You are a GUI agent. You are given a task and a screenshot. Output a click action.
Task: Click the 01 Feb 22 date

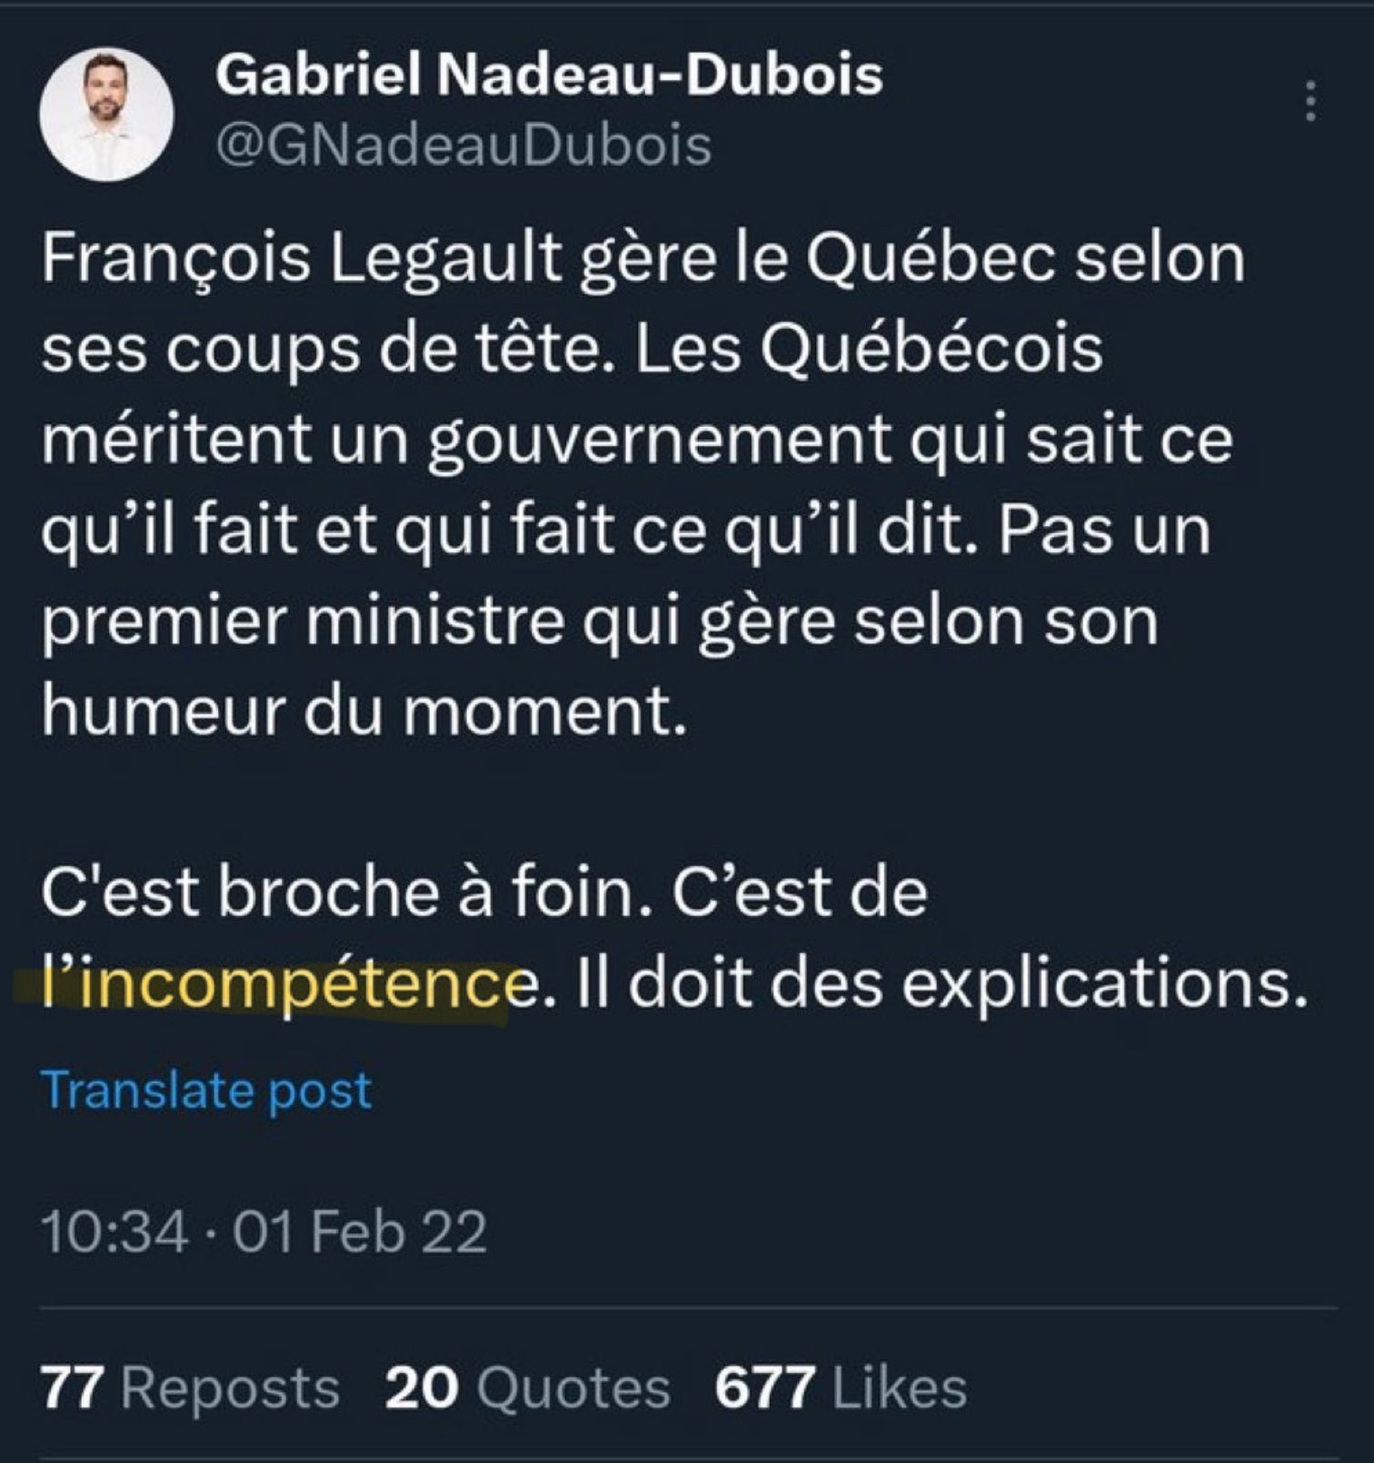[x=360, y=1233]
